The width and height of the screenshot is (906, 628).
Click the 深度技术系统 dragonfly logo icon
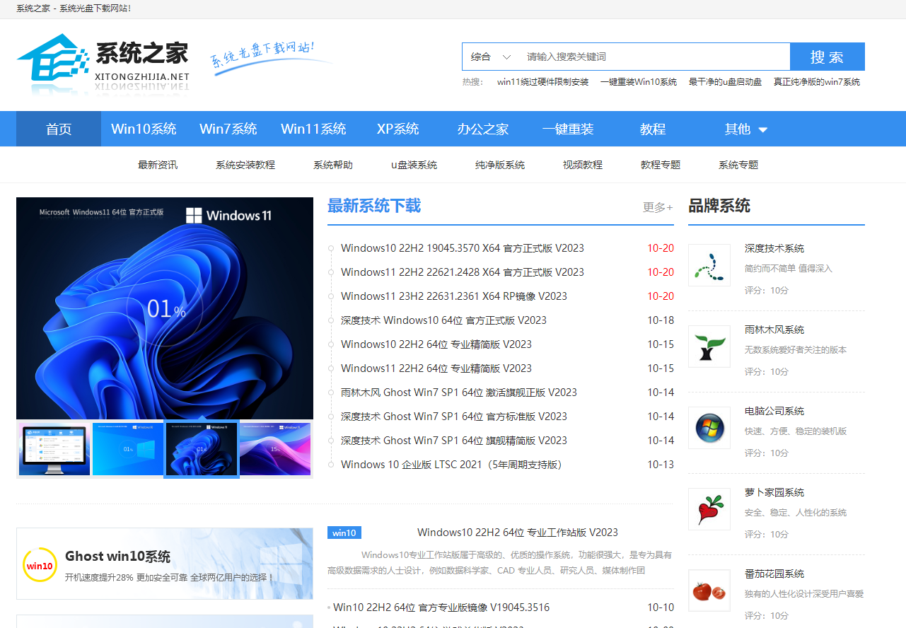tap(709, 264)
